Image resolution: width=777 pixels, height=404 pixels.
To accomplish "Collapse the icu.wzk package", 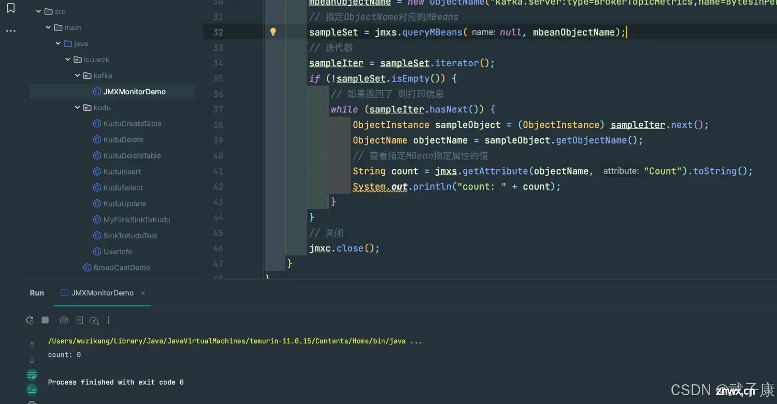I will click(x=68, y=60).
